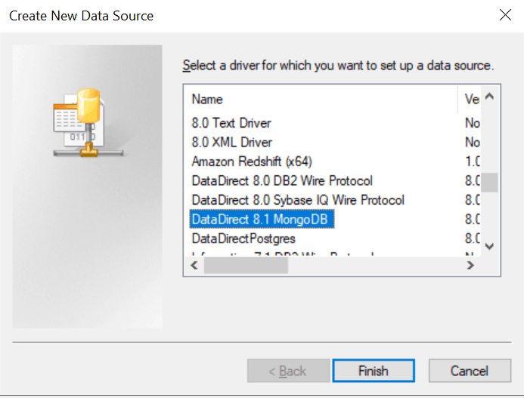Click the data source wizard icon

click(x=87, y=122)
